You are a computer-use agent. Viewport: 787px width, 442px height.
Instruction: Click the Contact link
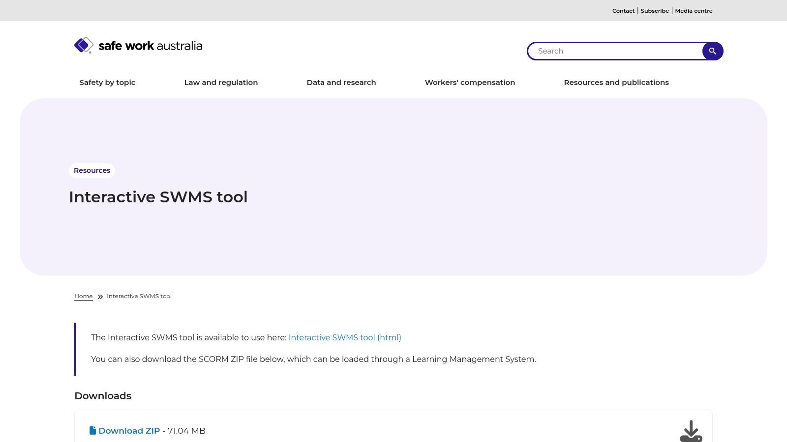[x=623, y=11]
